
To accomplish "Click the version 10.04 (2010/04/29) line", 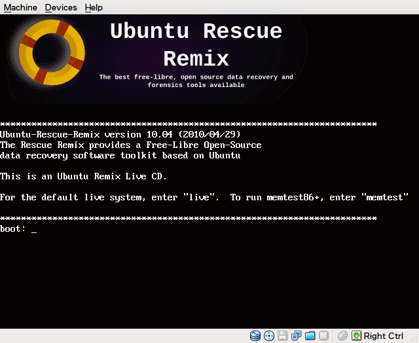I will (x=120, y=134).
